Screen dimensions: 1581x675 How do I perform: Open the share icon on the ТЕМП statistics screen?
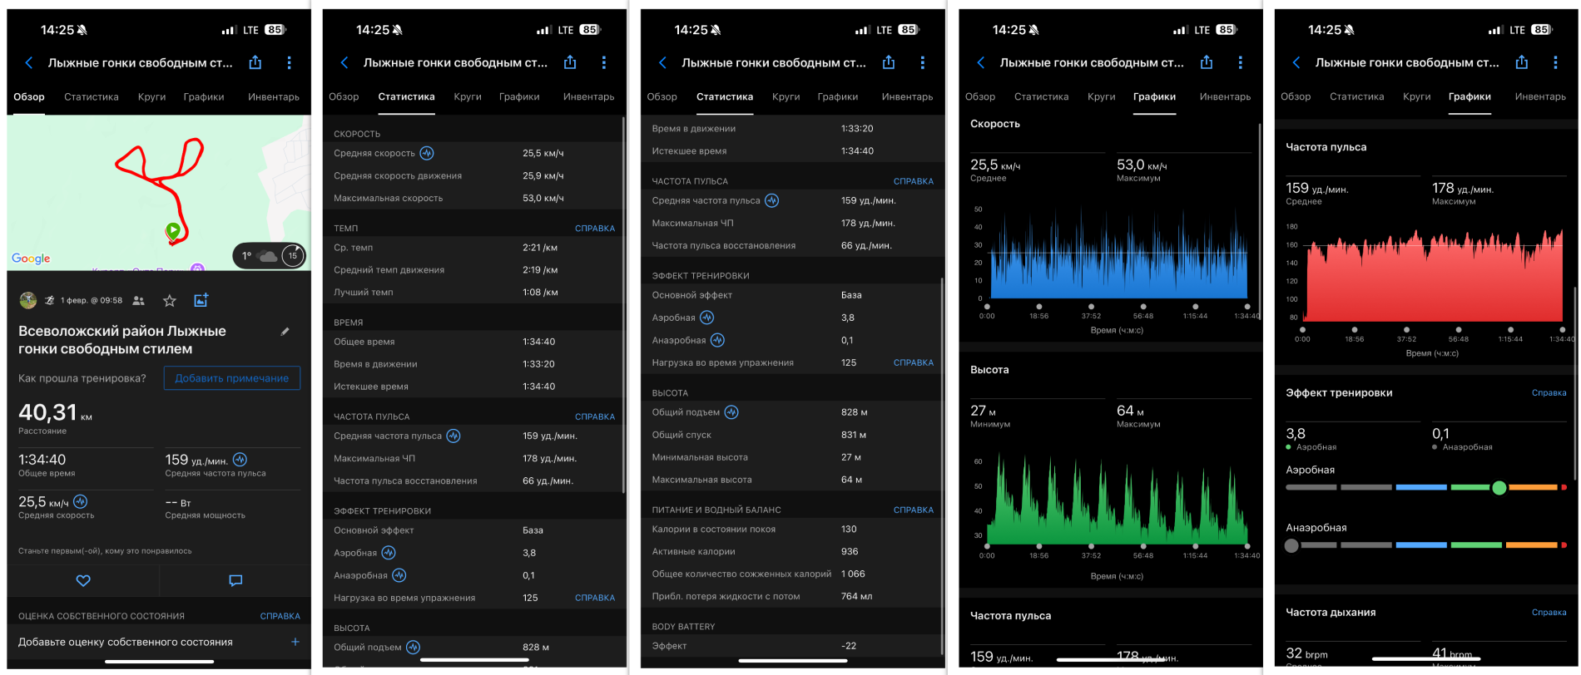pyautogui.click(x=570, y=62)
